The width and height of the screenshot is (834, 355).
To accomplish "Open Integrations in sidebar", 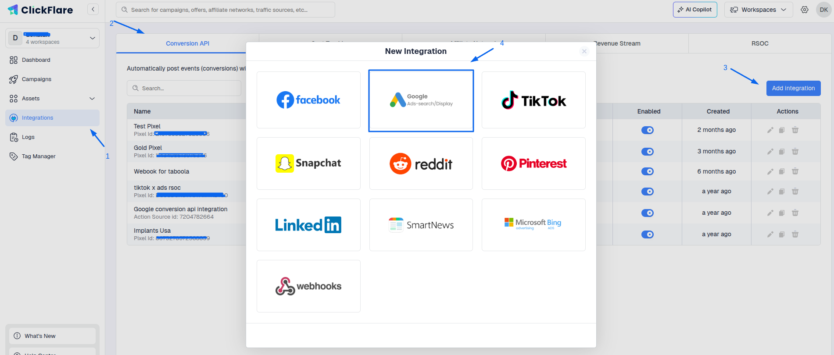I will click(x=52, y=118).
